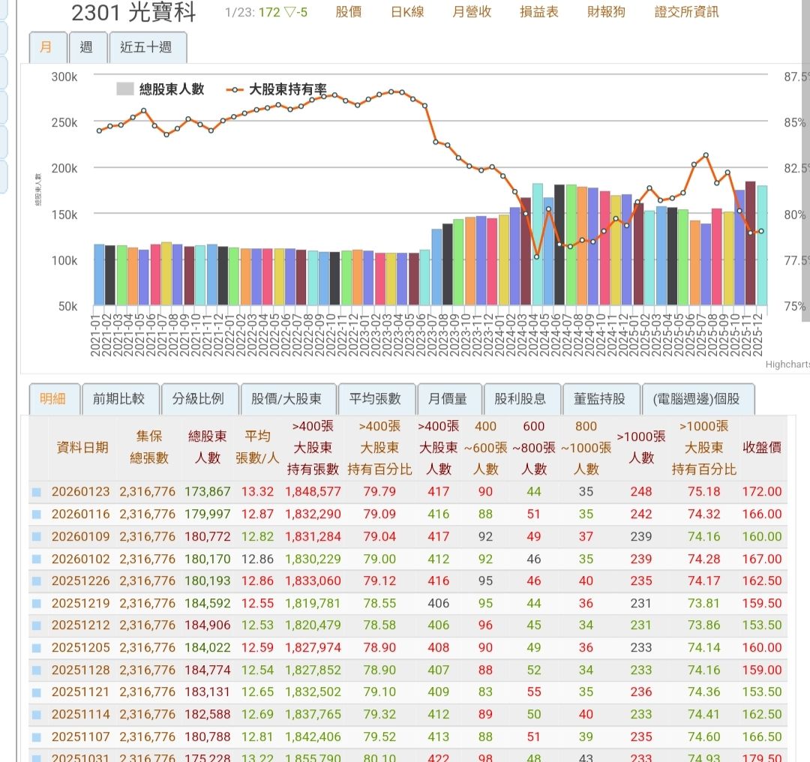Open the 股利股息 tab

pos(521,399)
